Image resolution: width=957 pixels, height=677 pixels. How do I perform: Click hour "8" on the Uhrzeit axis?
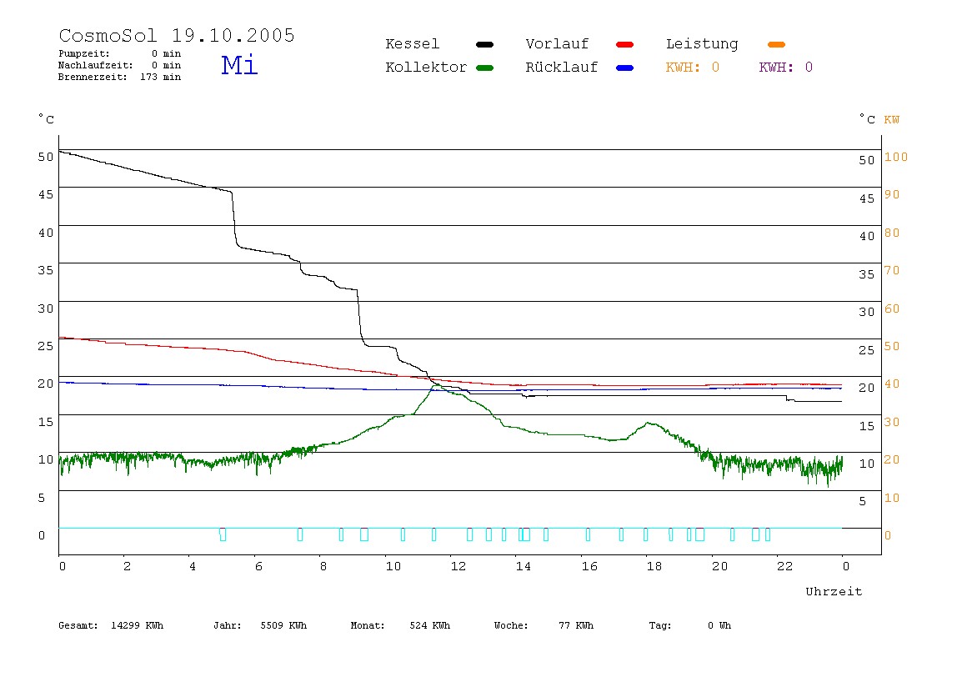coord(323,566)
